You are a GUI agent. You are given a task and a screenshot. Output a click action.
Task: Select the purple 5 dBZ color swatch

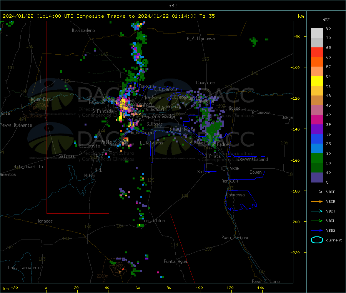[x=317, y=177]
